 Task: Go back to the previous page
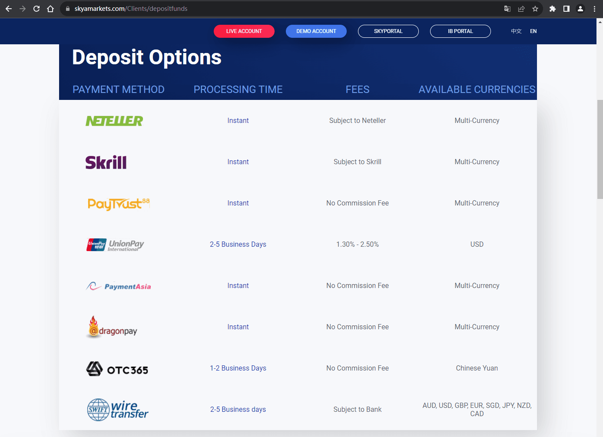(x=9, y=9)
